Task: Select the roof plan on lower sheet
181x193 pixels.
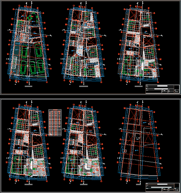Action: point(140,142)
